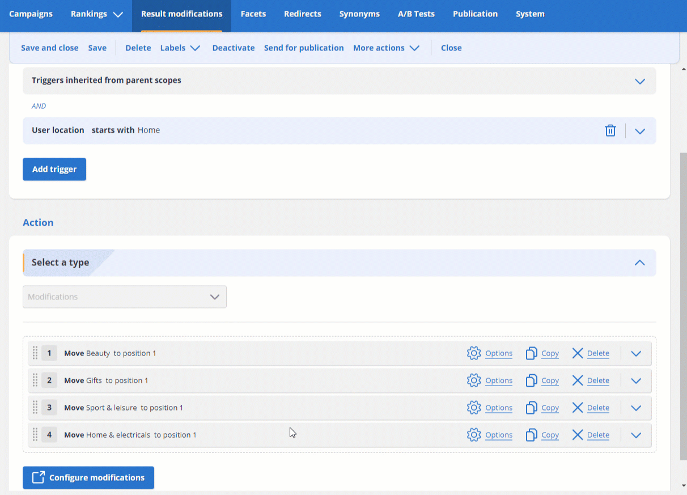Open the Rankings menu
This screenshot has width=687, height=495.
(97, 14)
